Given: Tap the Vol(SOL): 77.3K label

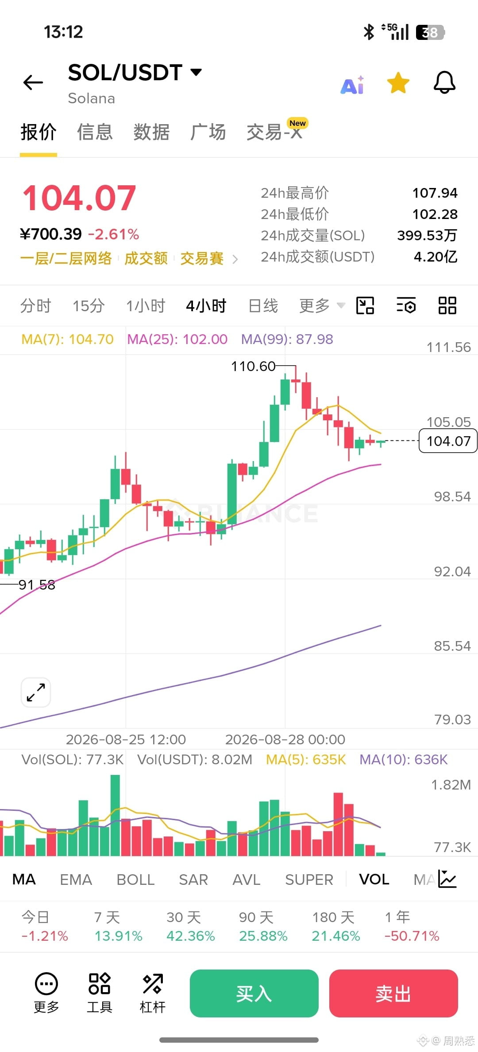Looking at the screenshot, I should (73, 759).
